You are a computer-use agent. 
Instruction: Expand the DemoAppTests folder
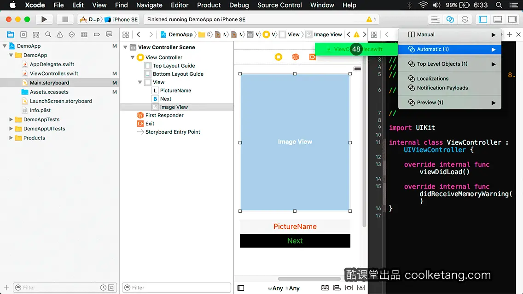tap(11, 119)
